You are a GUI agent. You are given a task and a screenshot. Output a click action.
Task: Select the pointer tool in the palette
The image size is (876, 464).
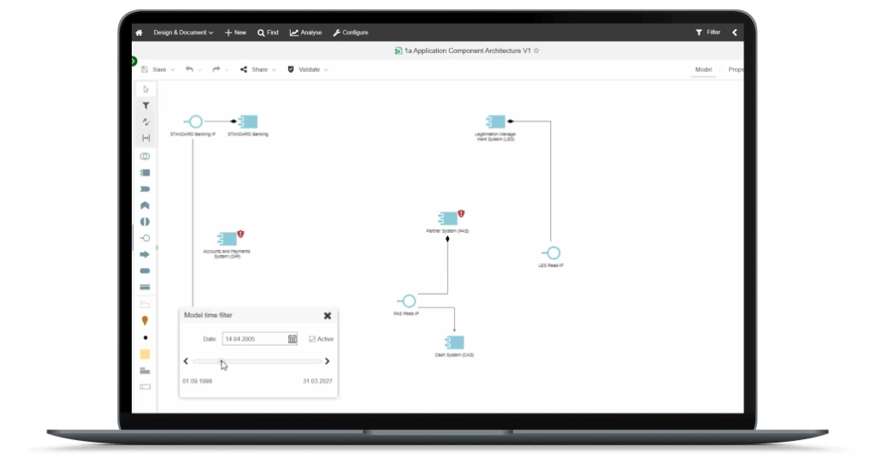click(145, 89)
